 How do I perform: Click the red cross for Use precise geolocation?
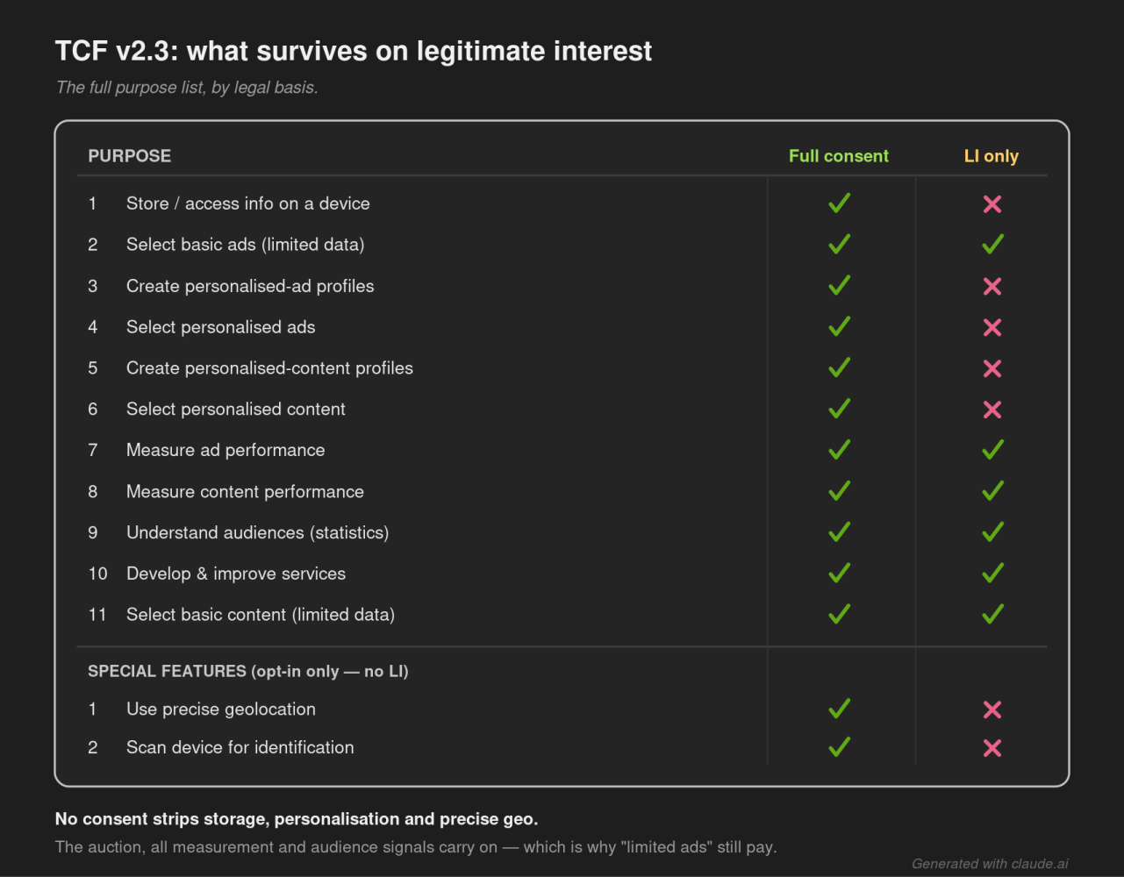point(992,709)
